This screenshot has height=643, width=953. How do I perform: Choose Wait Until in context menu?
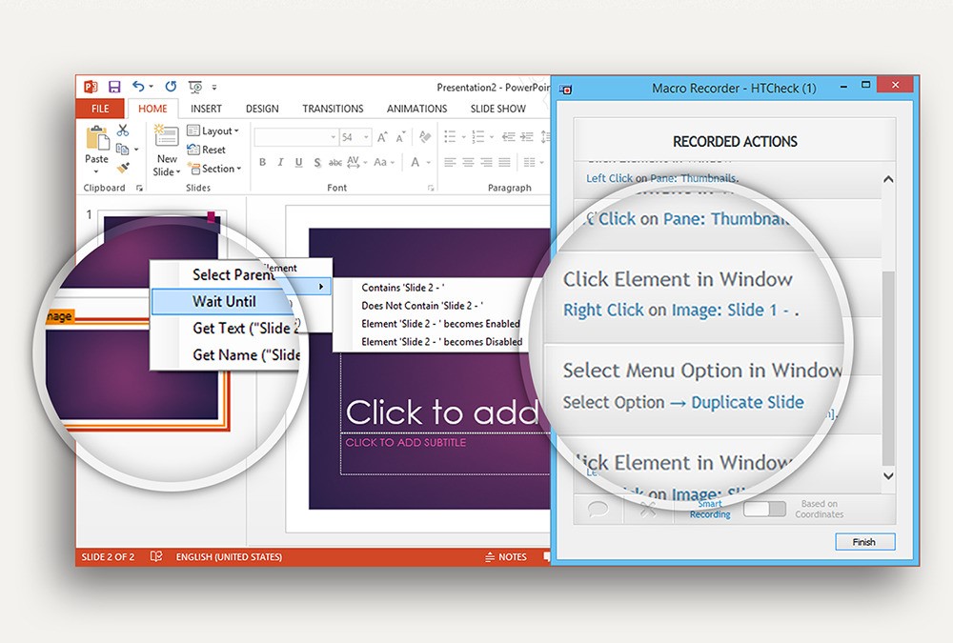pos(224,301)
